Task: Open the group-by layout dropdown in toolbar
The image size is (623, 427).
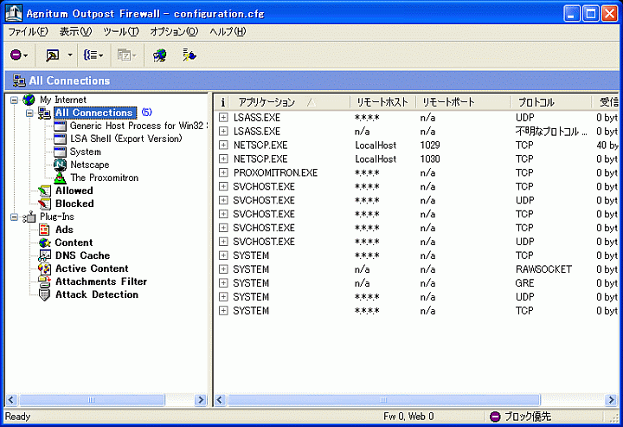Action: tap(93, 55)
